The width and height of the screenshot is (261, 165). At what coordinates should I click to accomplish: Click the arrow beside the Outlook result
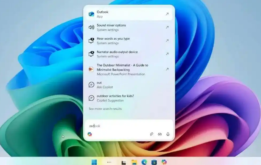[167, 14]
